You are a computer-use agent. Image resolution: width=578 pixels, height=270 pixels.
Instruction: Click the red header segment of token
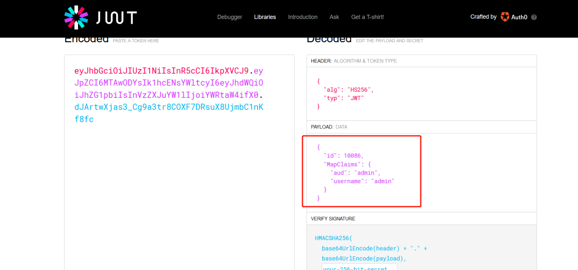[162, 71]
